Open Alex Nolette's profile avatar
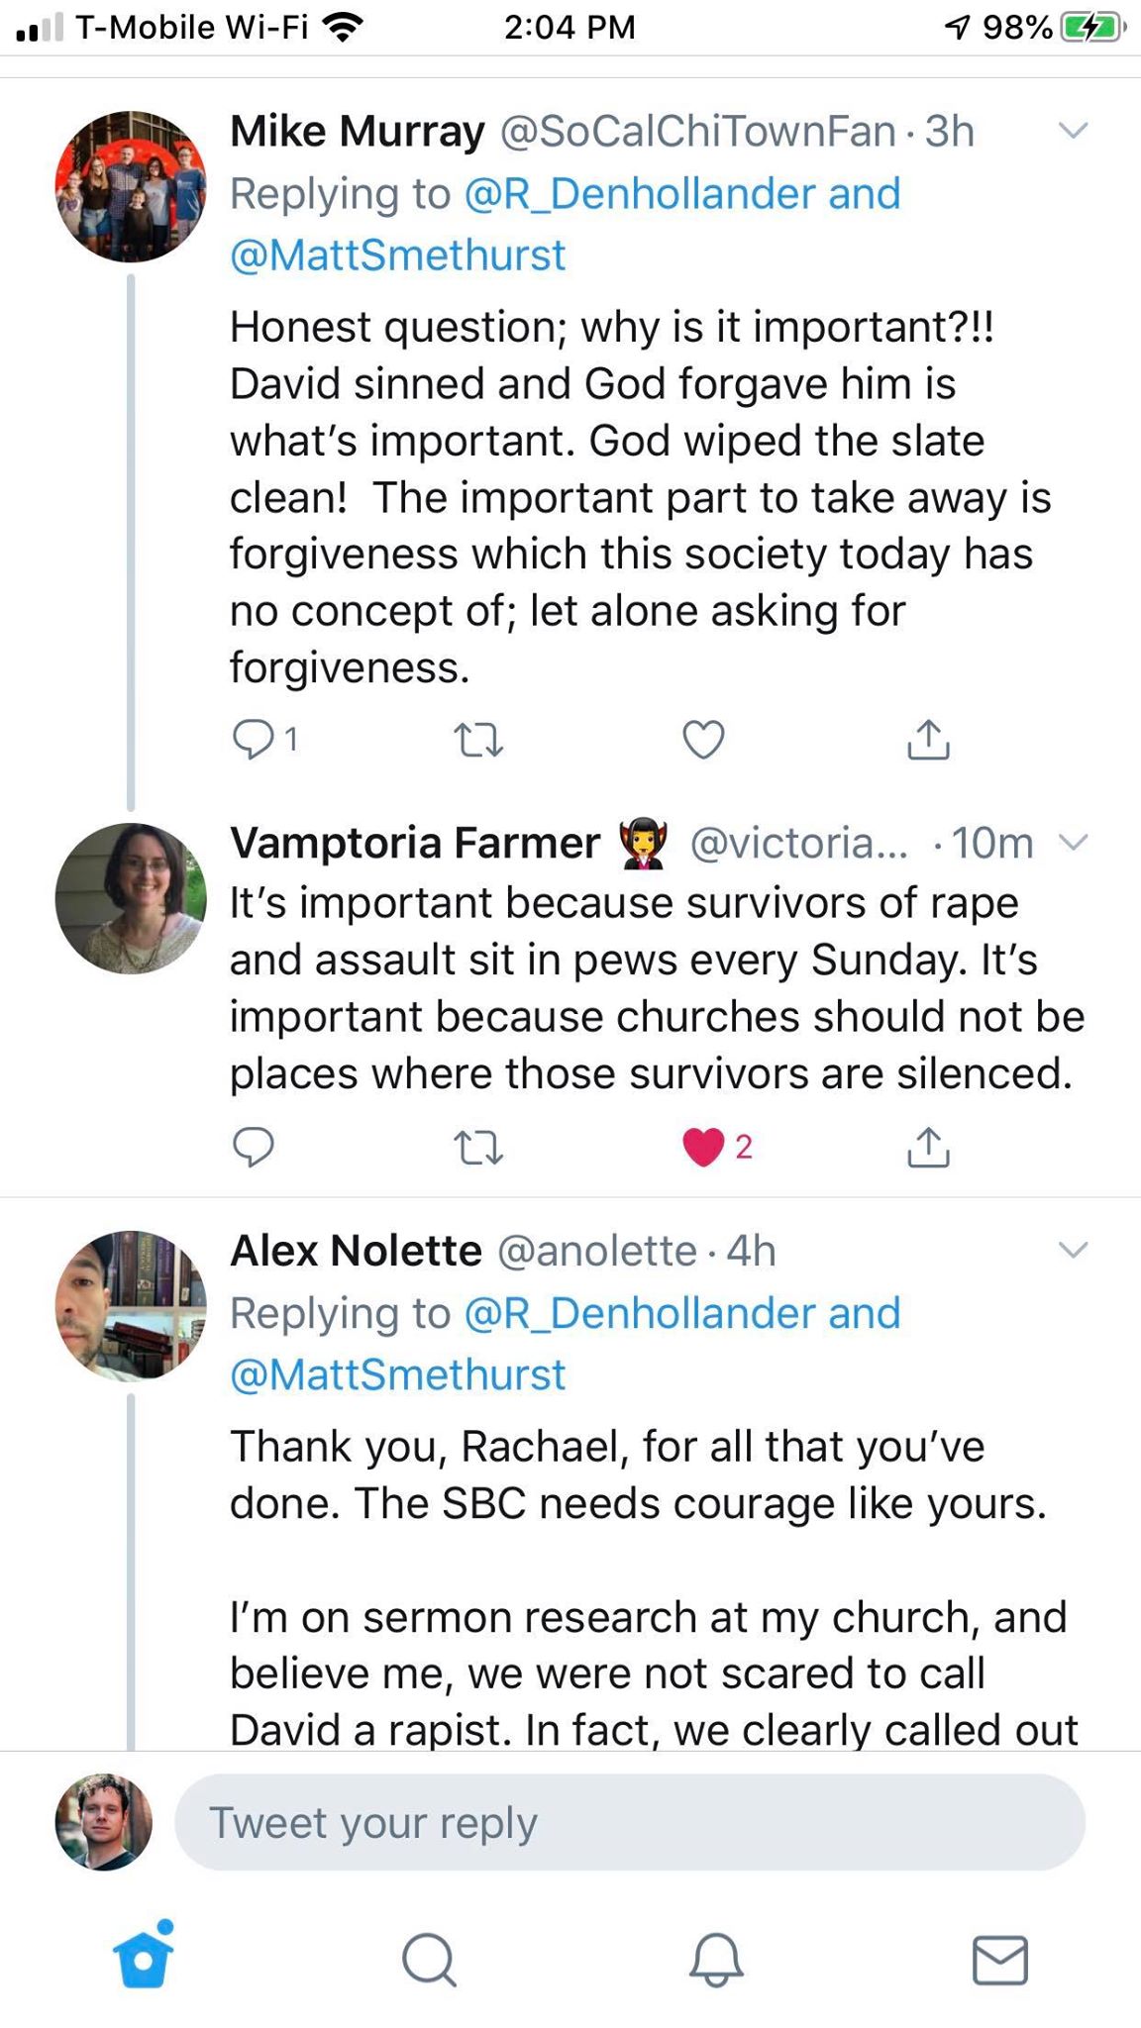Viewport: 1141px width, 2028px height. (131, 1305)
